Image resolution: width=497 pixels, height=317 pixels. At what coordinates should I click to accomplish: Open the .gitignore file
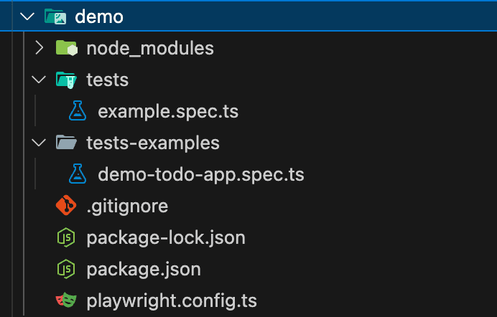[127, 206]
